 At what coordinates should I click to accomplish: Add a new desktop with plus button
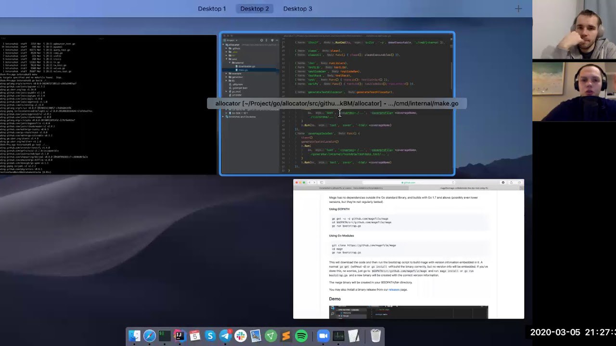pos(518,9)
